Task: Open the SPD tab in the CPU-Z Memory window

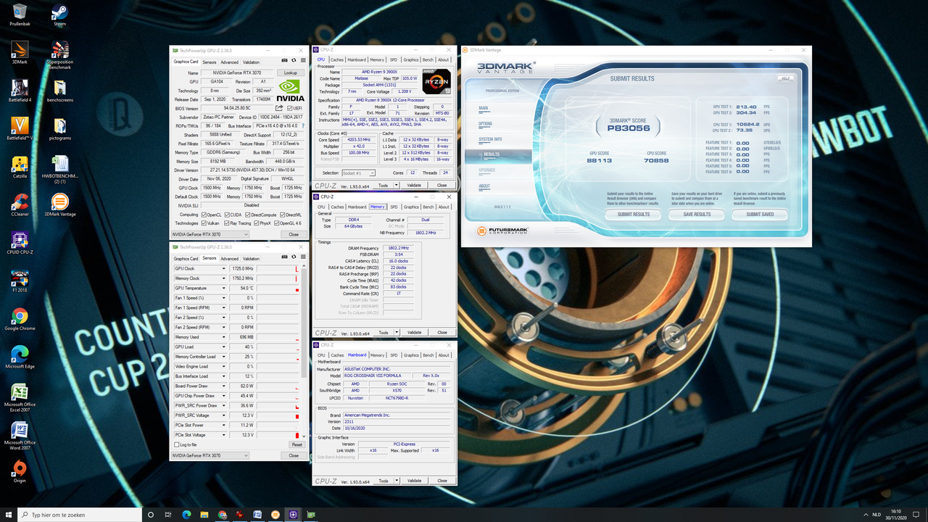Action: (394, 207)
